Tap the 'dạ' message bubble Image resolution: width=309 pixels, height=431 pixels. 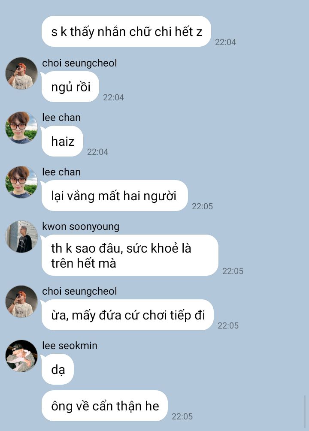click(x=58, y=369)
